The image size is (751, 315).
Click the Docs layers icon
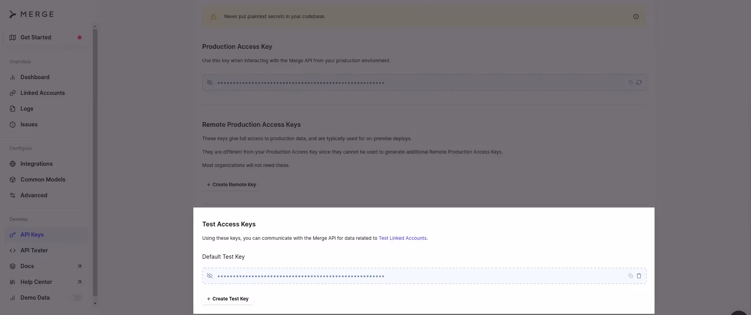(13, 266)
